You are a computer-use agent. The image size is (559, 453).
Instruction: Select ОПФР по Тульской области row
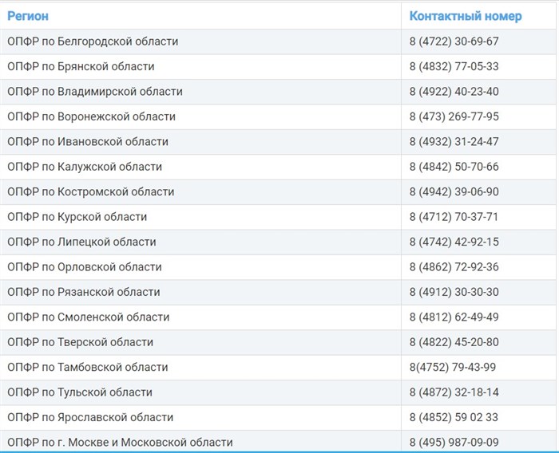(278, 392)
